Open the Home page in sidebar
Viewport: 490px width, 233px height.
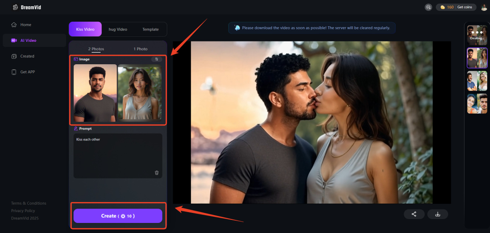26,25
